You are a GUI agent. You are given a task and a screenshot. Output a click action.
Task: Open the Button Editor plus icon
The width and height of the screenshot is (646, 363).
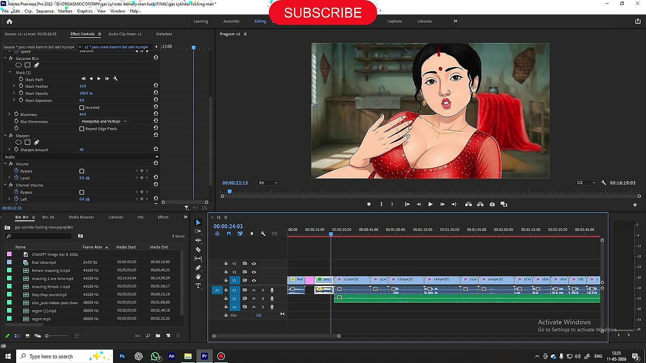[635, 205]
